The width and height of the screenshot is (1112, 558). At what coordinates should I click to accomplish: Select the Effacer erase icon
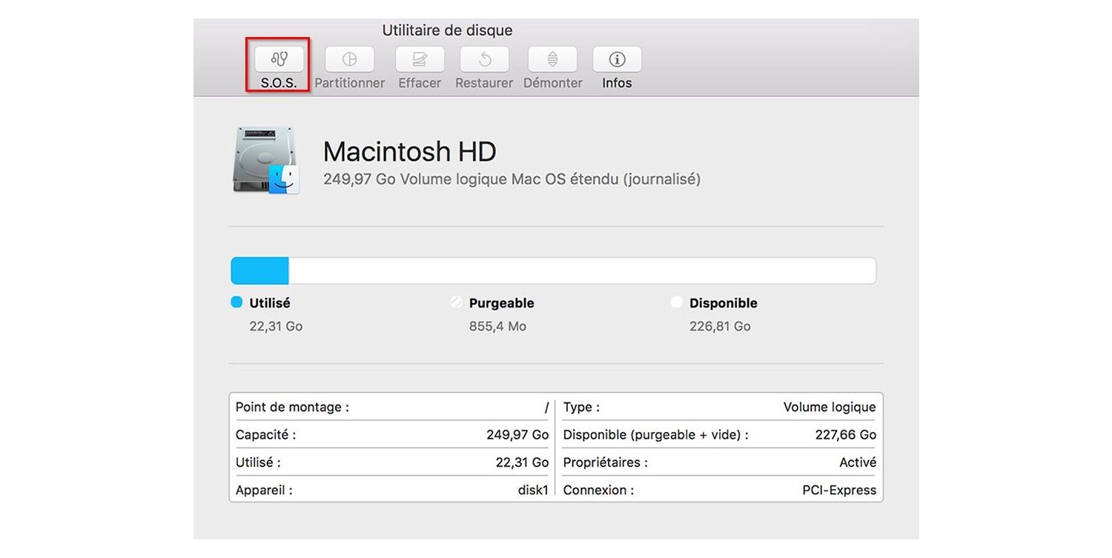click(420, 59)
